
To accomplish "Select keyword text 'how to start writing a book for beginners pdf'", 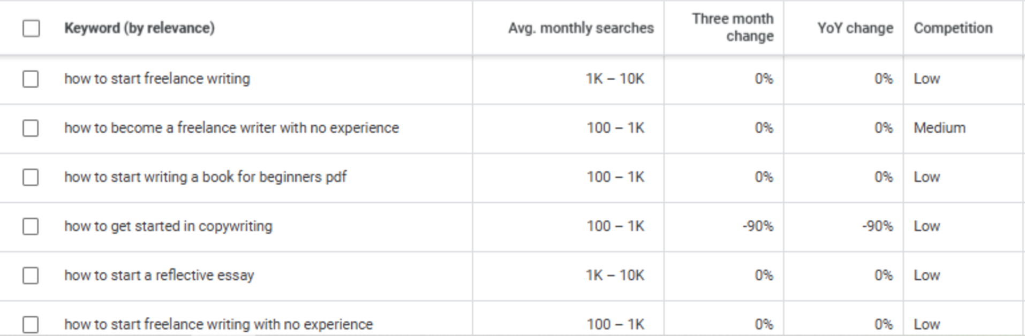I will (x=205, y=177).
